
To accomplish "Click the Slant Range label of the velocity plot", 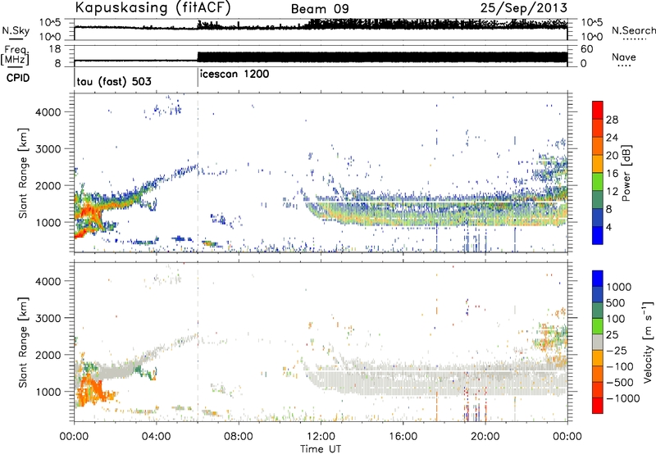I will pyautogui.click(x=23, y=343).
